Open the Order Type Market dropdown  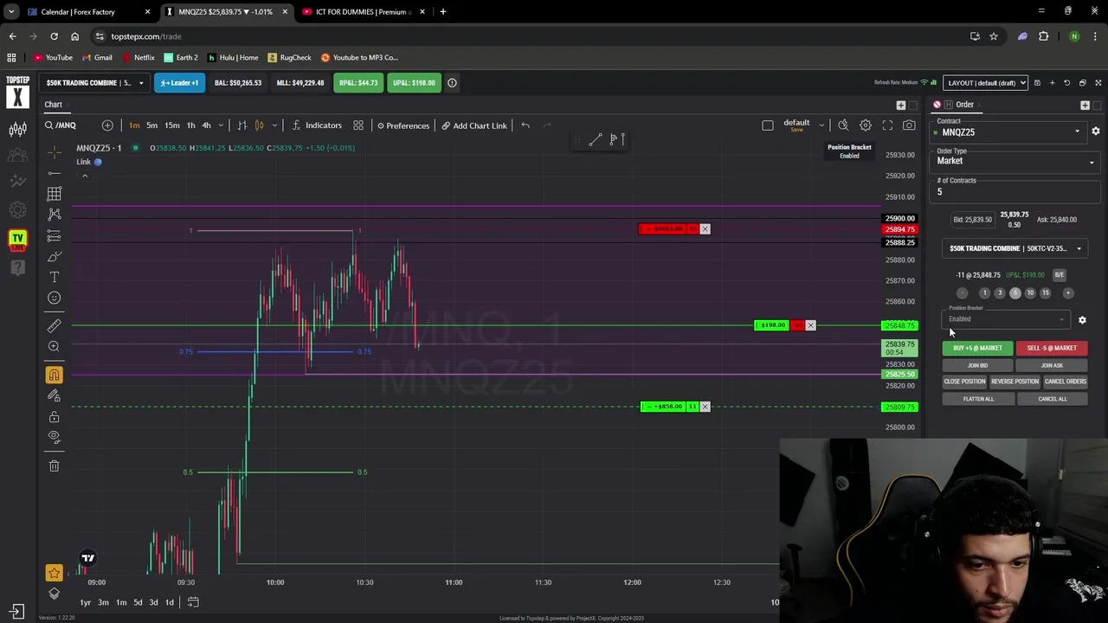click(x=1015, y=161)
